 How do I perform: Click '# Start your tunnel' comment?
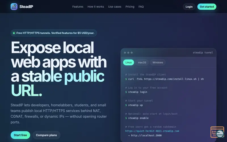point(139,101)
